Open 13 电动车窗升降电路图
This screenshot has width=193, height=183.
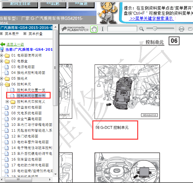pos(30,142)
